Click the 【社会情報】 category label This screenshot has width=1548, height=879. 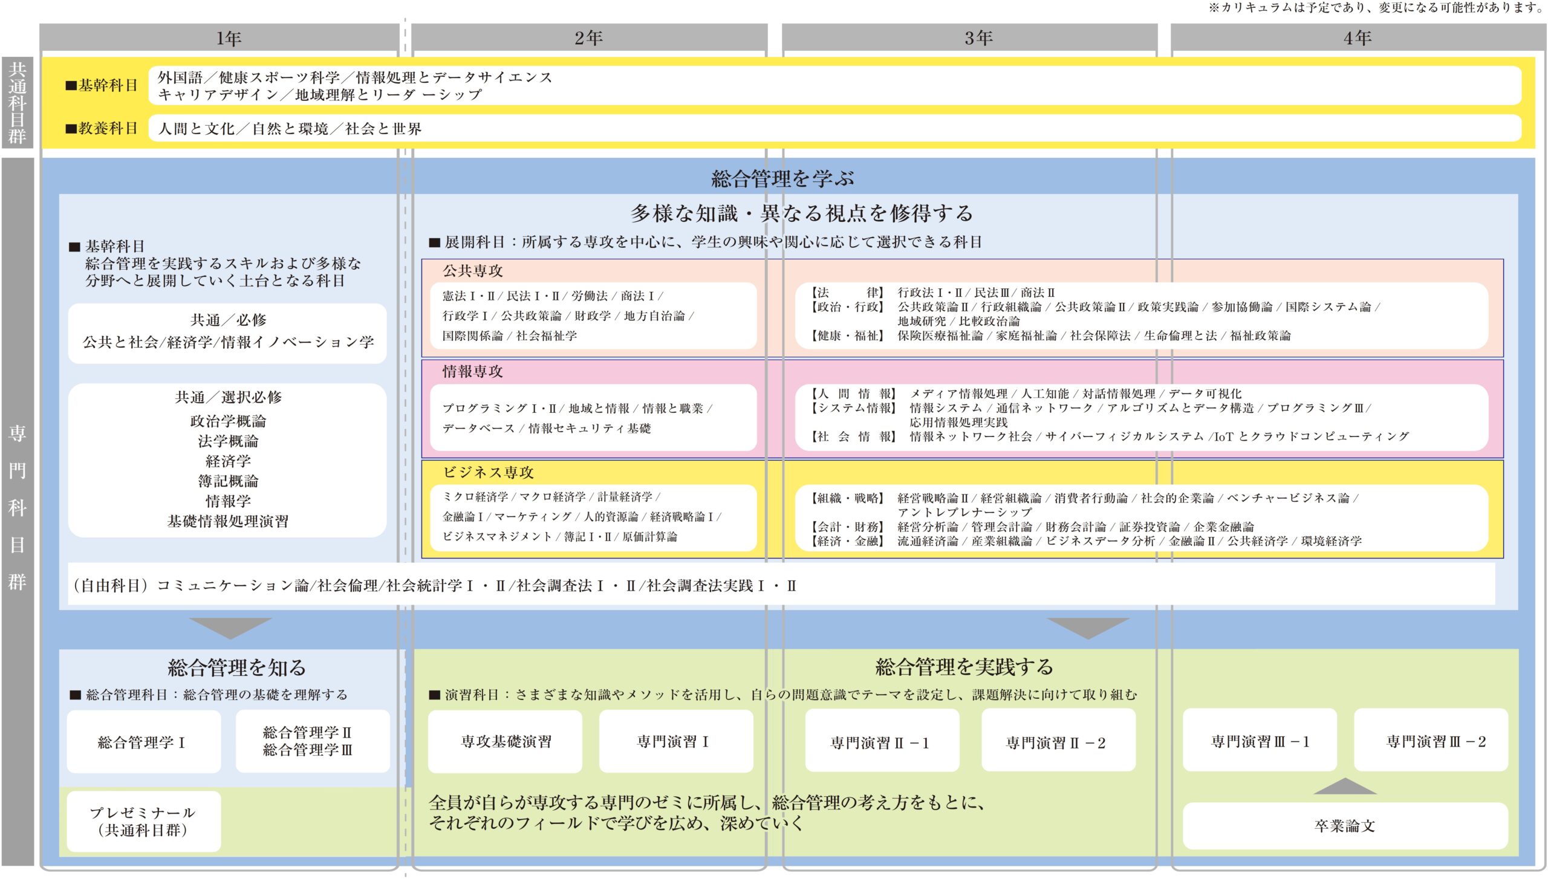pyautogui.click(x=853, y=436)
